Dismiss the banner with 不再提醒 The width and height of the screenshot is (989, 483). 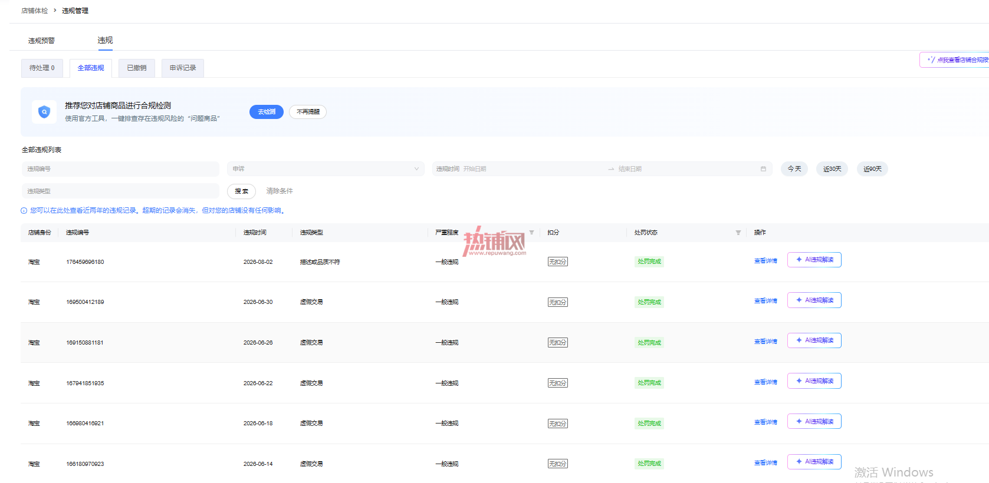[x=308, y=112]
